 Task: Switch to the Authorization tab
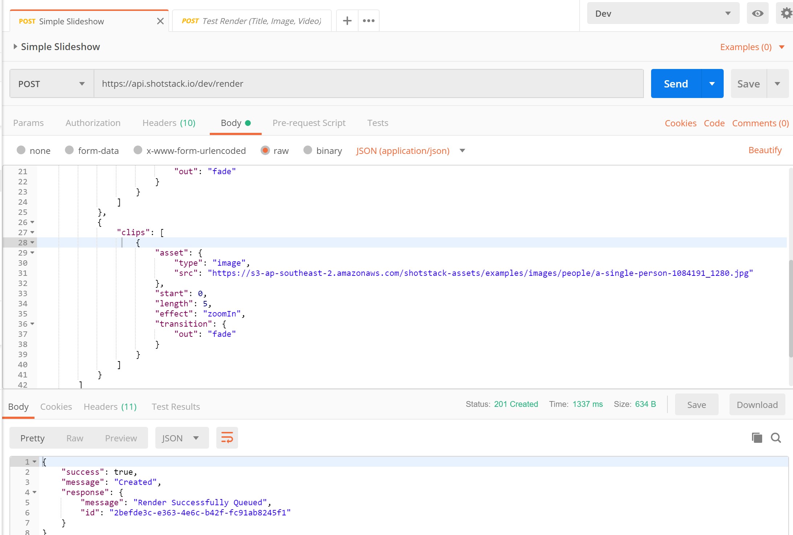(x=93, y=123)
